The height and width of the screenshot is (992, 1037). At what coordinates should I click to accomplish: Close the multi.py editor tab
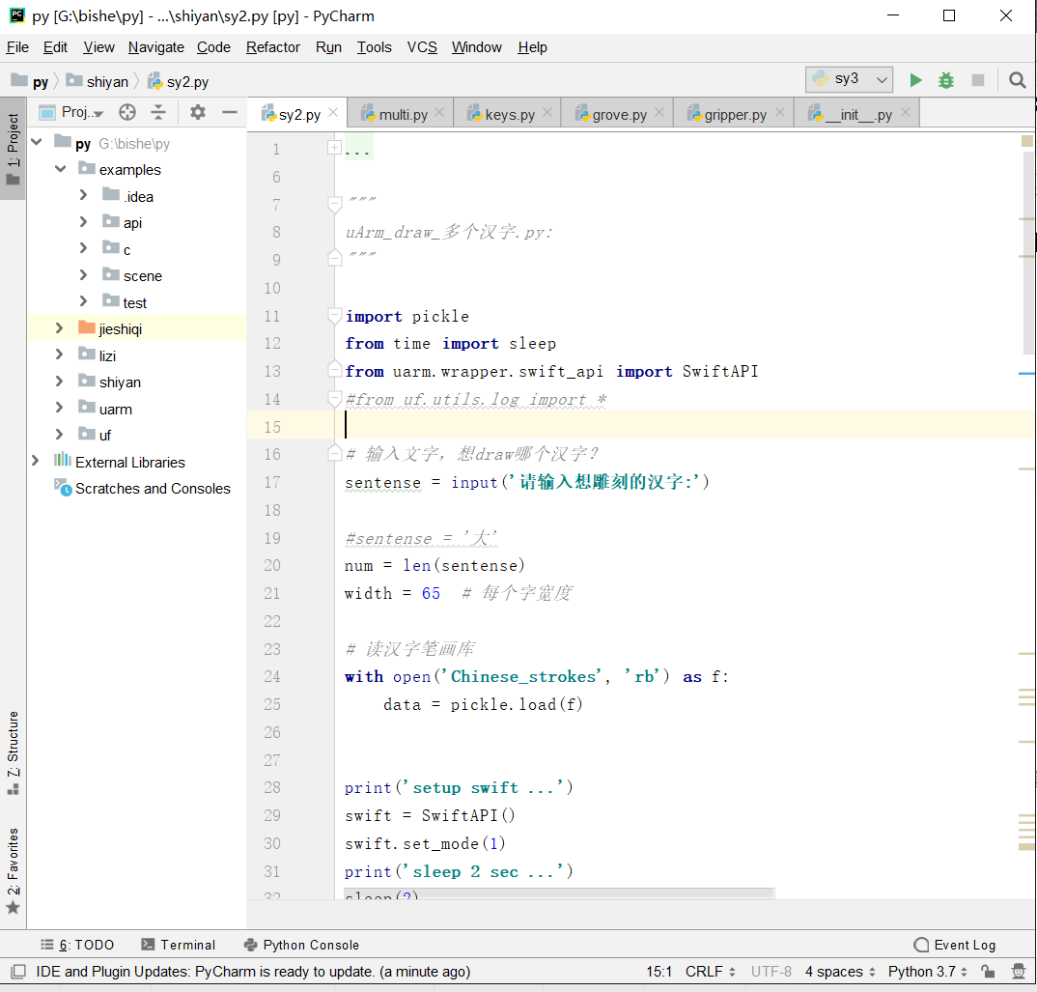pyautogui.click(x=440, y=113)
